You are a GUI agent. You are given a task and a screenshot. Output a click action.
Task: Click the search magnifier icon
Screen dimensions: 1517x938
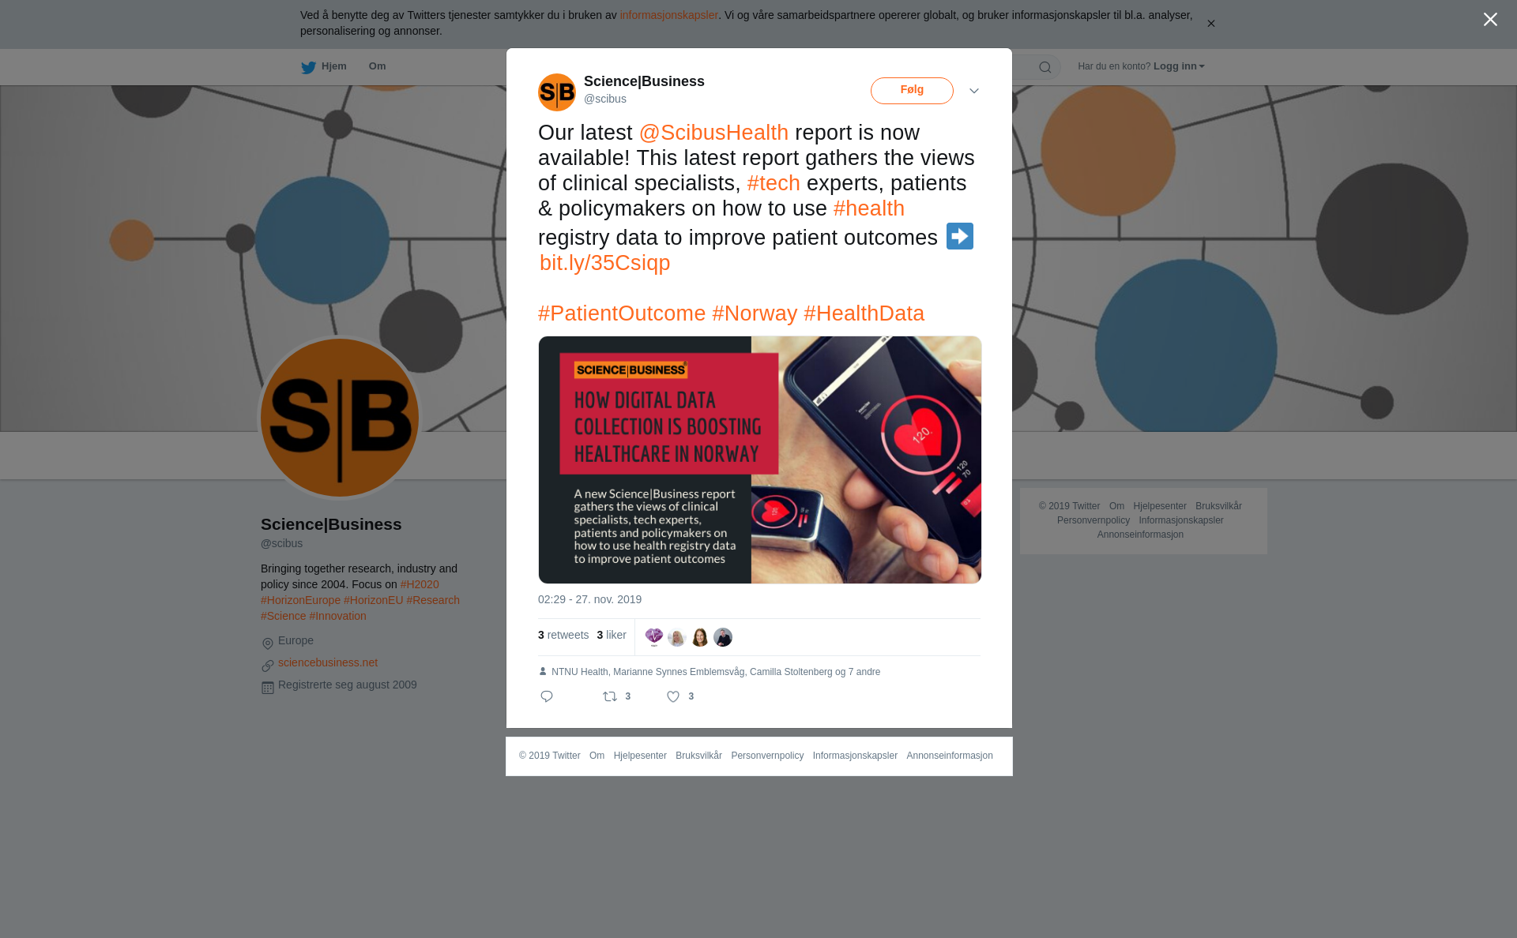pos(1045,67)
